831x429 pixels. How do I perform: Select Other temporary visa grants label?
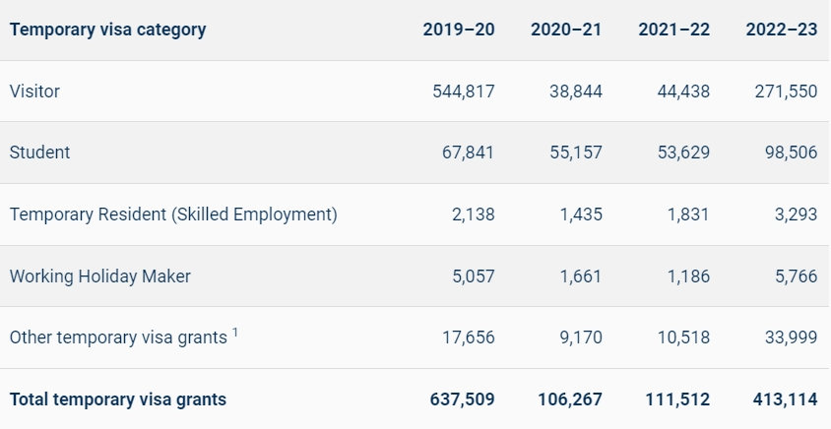[118, 337]
